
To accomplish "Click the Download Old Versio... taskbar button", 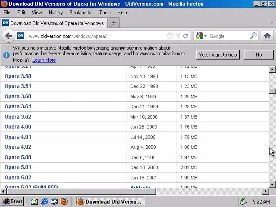I will coord(110,201).
